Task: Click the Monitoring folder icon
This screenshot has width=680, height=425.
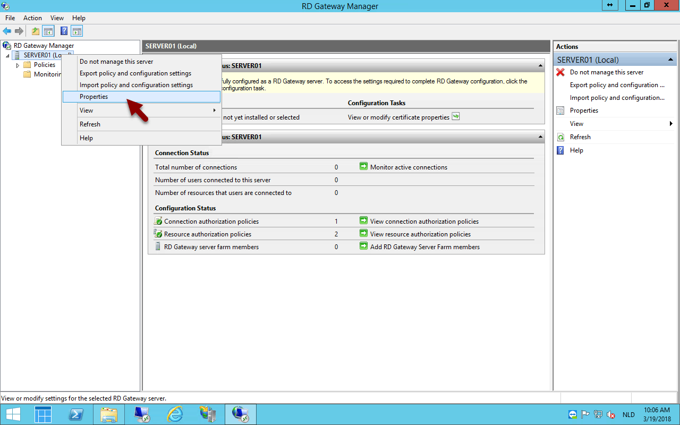Action: (x=27, y=74)
